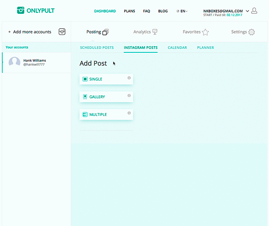
Task: Select the INSTAGRAM POSTS subtab
Action: point(141,47)
